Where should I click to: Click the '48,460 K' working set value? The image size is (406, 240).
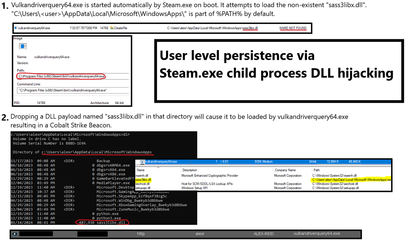coord(354,162)
